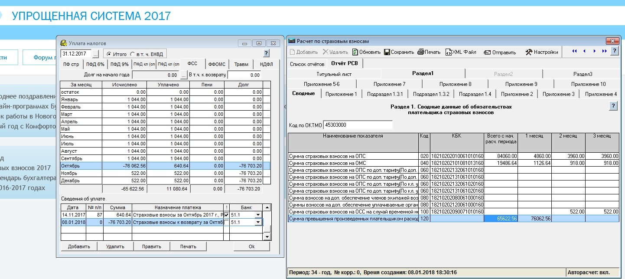625x279 pixels.
Task: Open bank dropdown for 14.11.2017 payment
Action: (x=259, y=215)
